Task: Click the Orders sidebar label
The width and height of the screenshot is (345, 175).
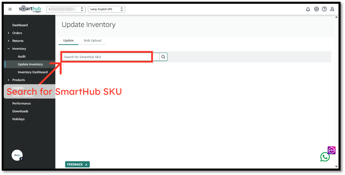Action: point(17,33)
